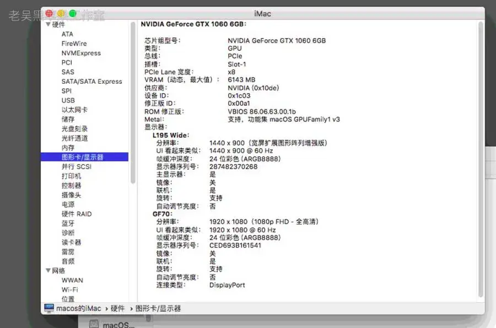Open the 打印机 entry

(71, 176)
